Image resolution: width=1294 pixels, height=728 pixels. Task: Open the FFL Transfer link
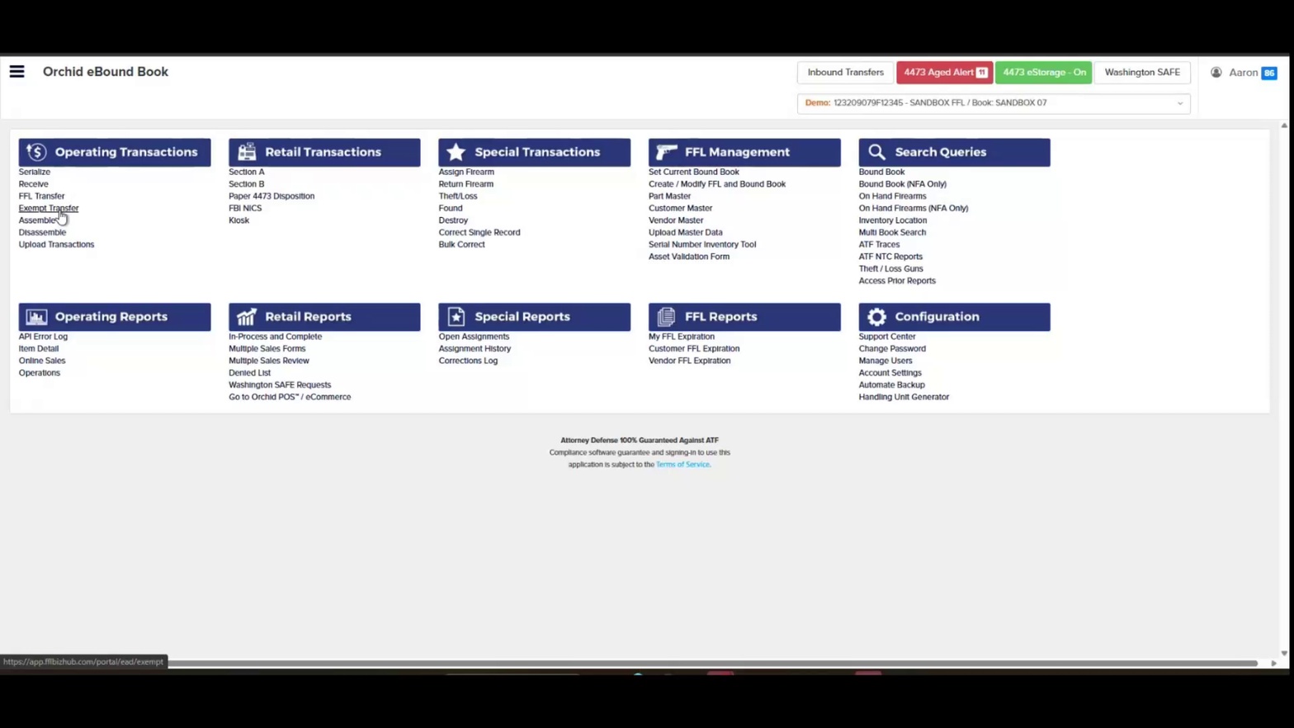(41, 196)
